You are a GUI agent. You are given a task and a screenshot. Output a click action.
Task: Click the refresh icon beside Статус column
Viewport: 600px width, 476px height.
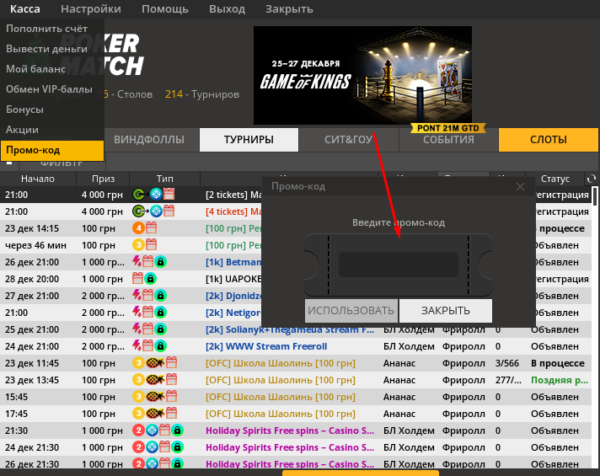(x=592, y=179)
